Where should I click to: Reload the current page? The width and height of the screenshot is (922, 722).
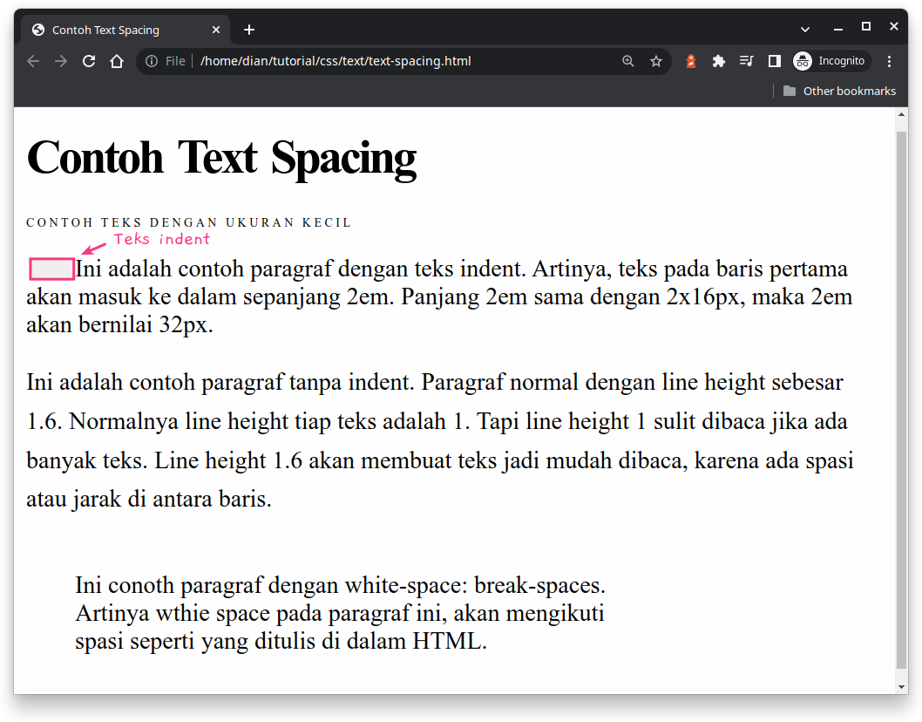point(90,61)
